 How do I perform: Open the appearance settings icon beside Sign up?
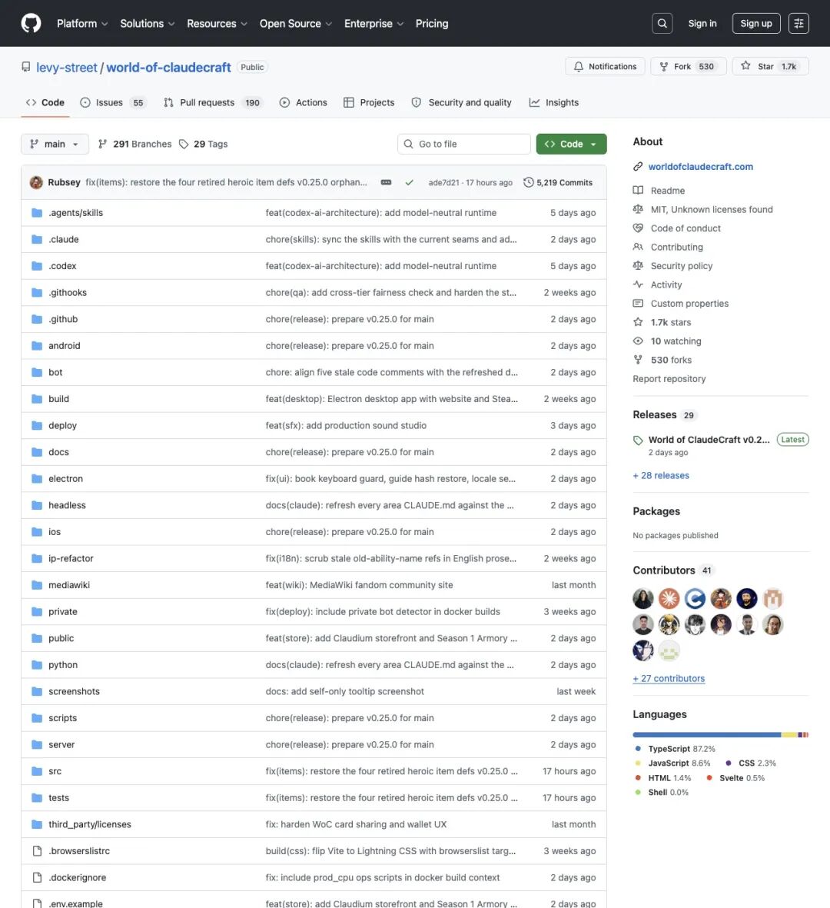coord(798,23)
